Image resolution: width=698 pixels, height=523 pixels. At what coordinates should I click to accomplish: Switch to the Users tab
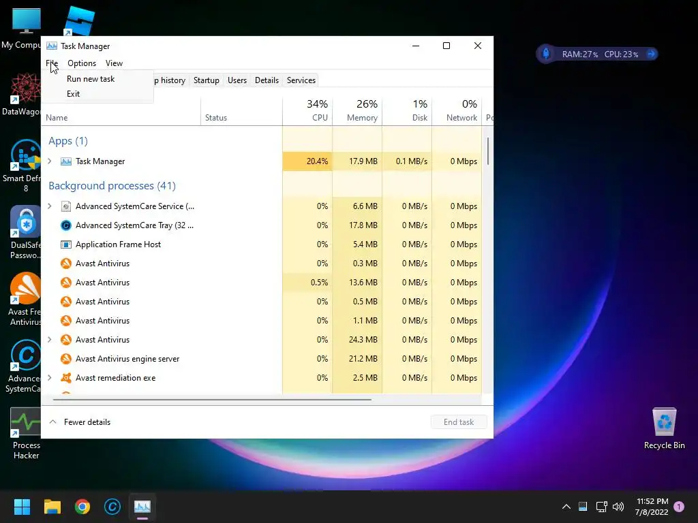(x=237, y=80)
